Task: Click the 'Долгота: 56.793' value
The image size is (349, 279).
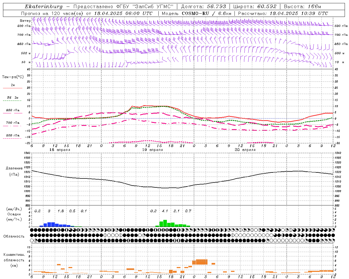Action: (203, 7)
